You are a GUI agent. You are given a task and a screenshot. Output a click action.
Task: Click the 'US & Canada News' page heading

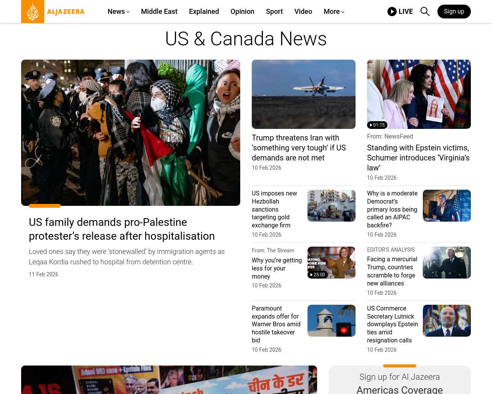click(246, 39)
